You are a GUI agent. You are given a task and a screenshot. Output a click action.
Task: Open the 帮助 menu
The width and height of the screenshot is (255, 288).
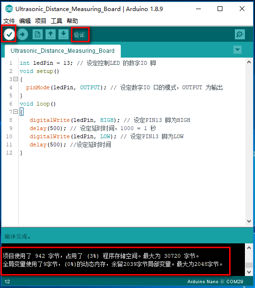click(72, 21)
